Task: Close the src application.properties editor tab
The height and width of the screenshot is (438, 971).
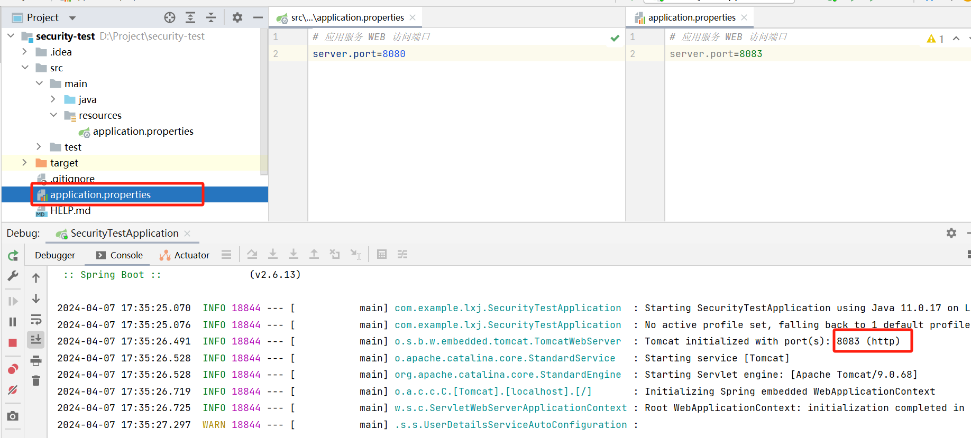Action: tap(413, 17)
